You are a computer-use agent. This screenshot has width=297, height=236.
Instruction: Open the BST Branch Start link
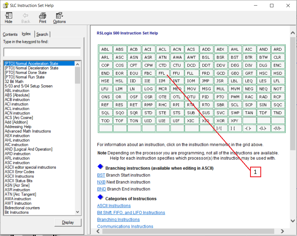click(101, 175)
